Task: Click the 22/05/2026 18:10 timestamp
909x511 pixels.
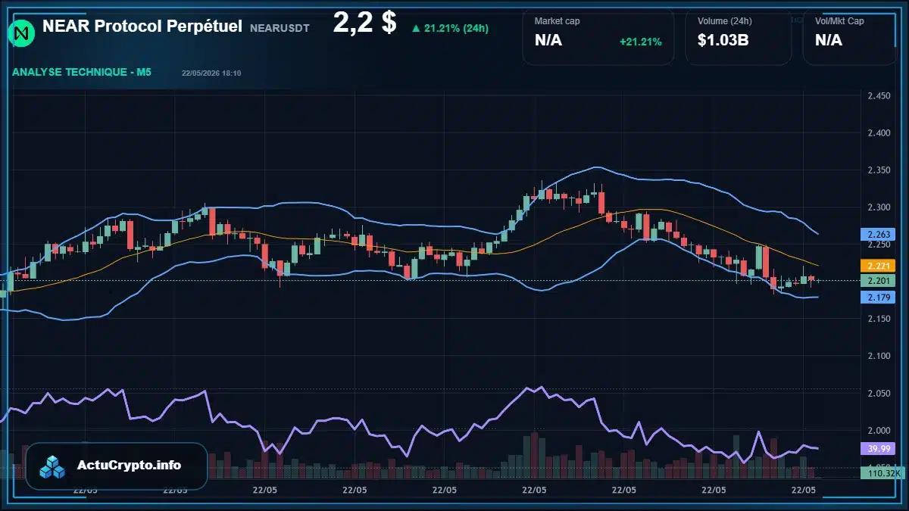Action: pyautogui.click(x=211, y=73)
